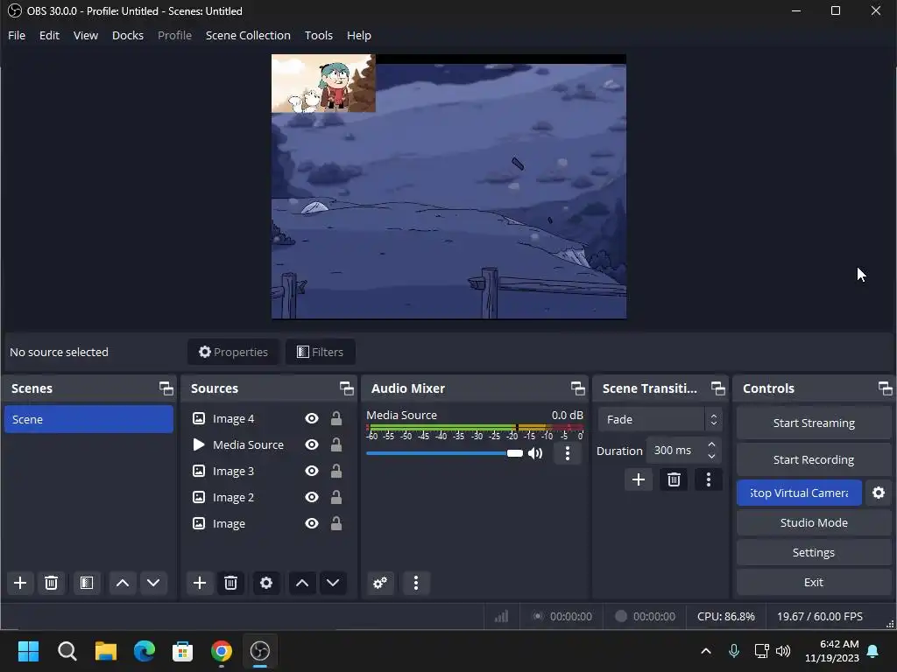897x672 pixels.
Task: Move scene up arrow in Scenes panel
Action: point(123,583)
